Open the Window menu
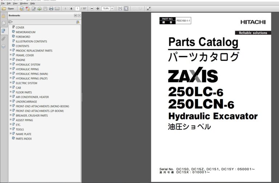The height and width of the screenshot is (183, 279). click(x=24, y=3)
